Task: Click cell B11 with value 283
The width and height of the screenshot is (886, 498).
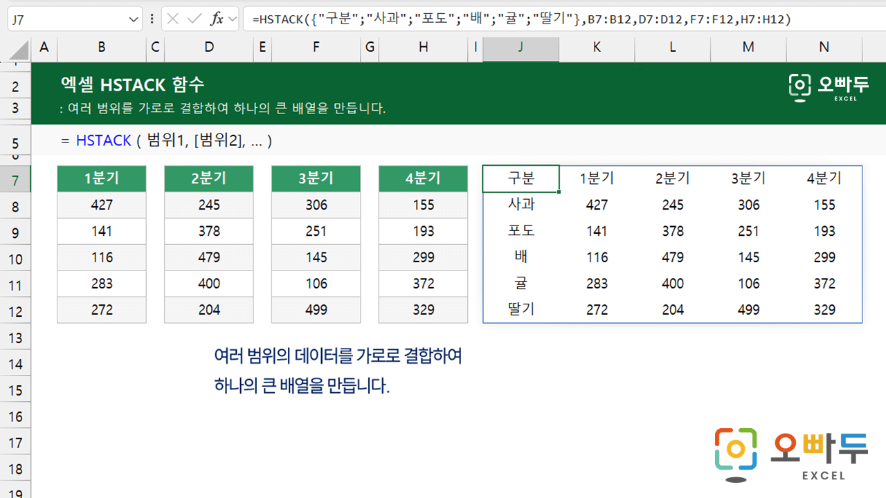Action: pos(102,284)
